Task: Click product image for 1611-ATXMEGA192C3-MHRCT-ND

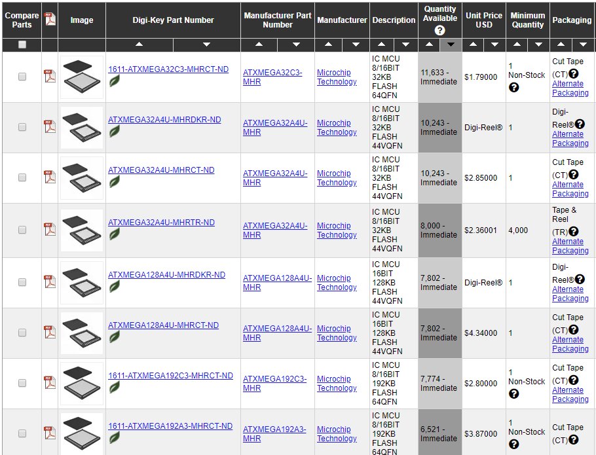Action: [x=82, y=384]
